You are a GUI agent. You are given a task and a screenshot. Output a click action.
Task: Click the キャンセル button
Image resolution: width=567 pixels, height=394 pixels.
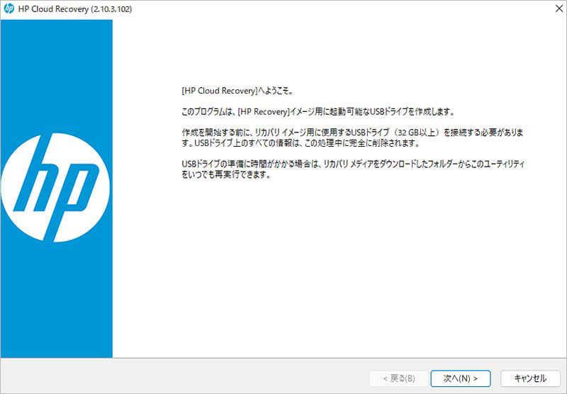[x=530, y=378]
